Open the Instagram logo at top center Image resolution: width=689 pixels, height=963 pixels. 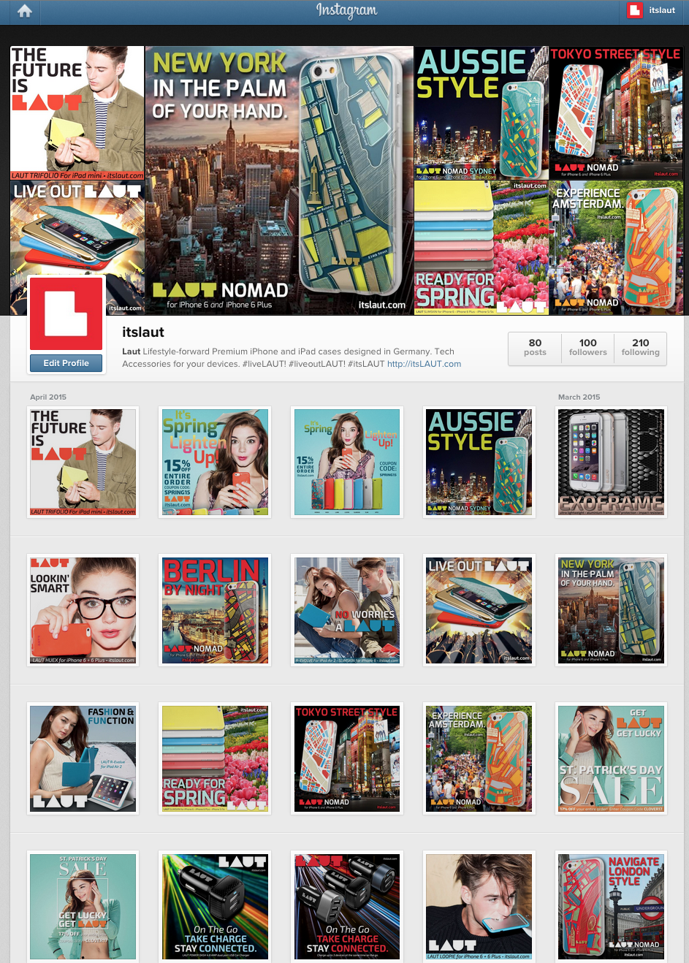click(346, 11)
